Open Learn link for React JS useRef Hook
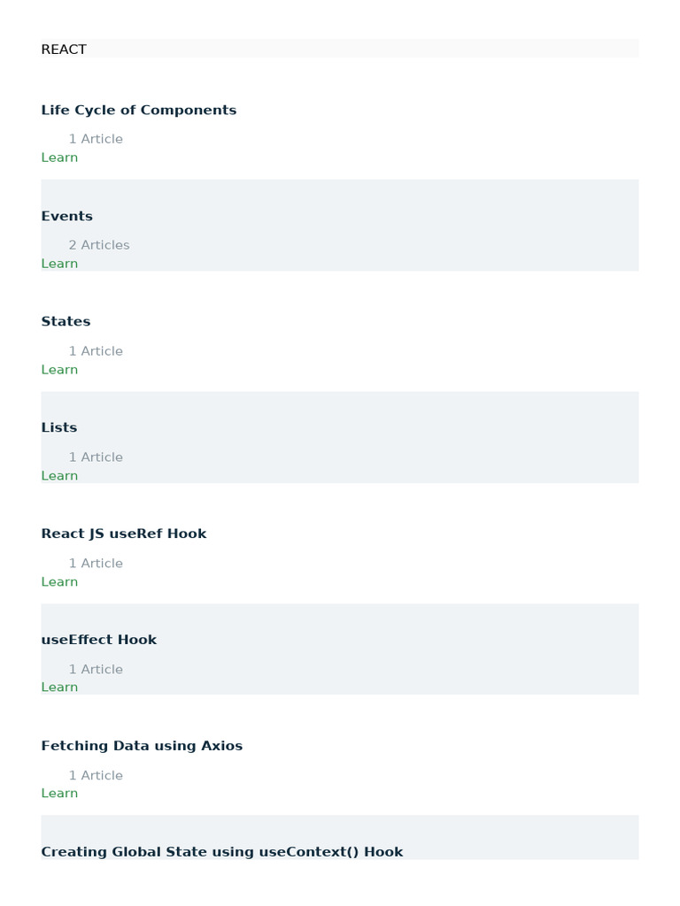680x906 pixels. (59, 582)
